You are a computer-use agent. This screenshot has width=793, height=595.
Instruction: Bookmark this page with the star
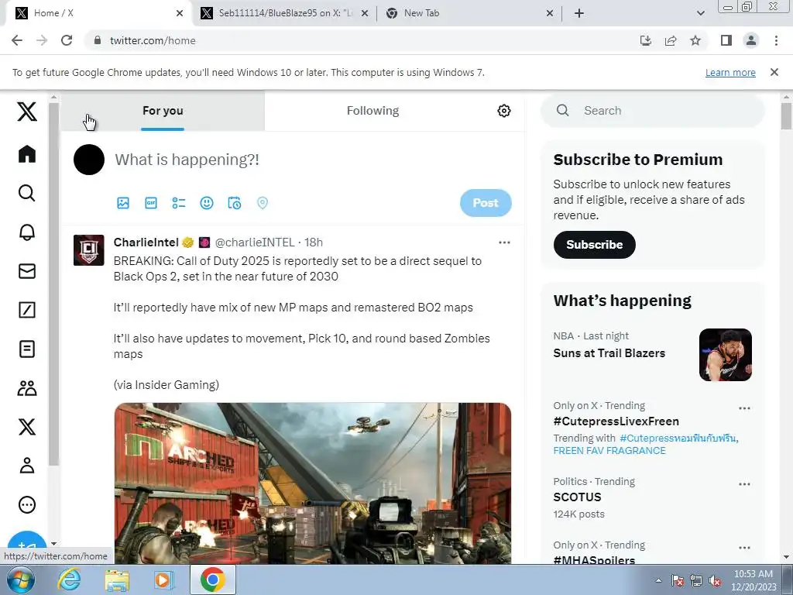[695, 40]
